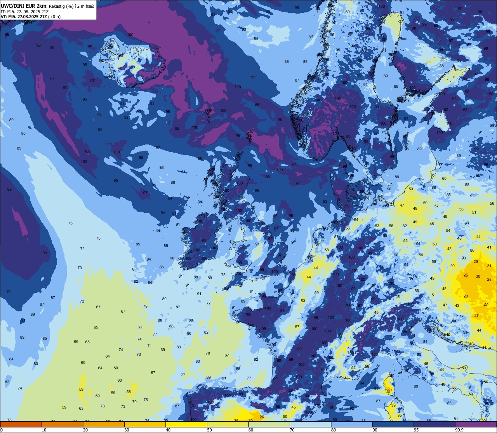Viewport: 497px width, 433px height.
Task: Click the '(+0 h)' forecast offset text
Action: click(54, 17)
